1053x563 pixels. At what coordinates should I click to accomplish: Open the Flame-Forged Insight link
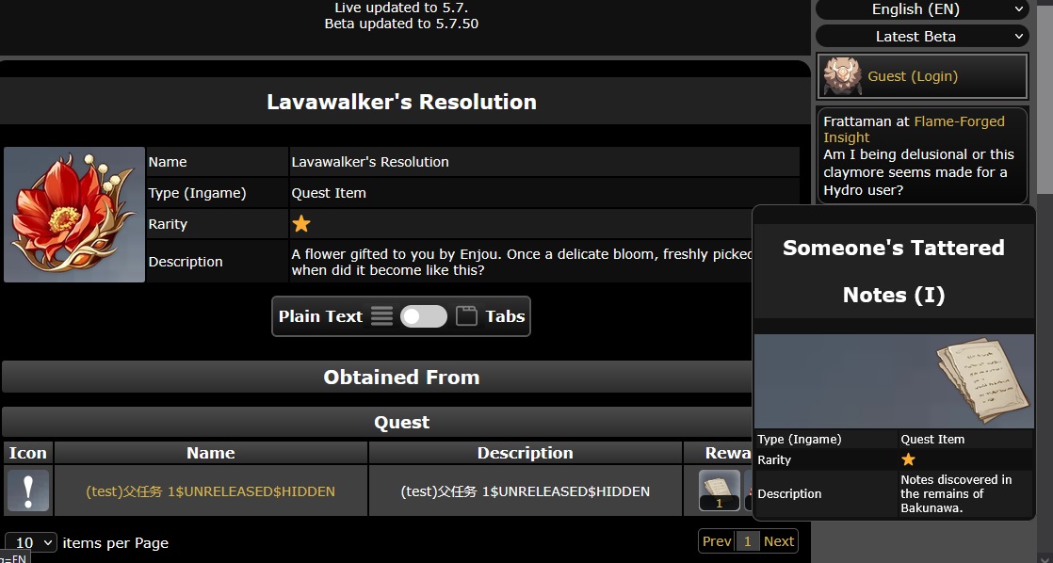click(914, 130)
